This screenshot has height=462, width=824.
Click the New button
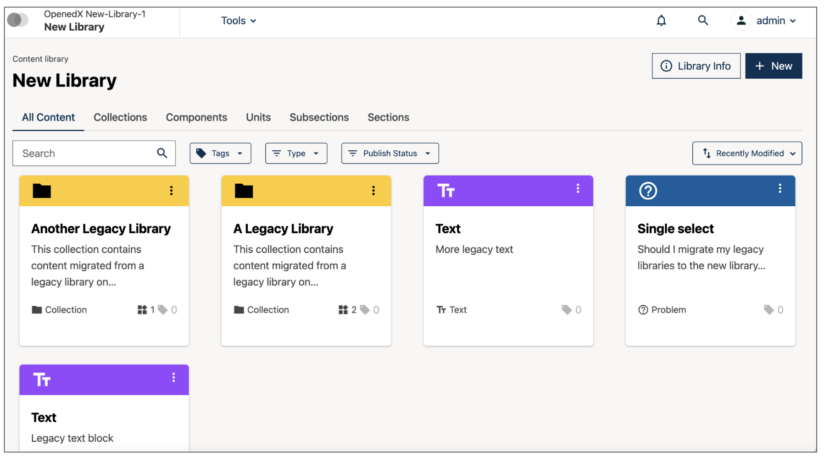(774, 66)
